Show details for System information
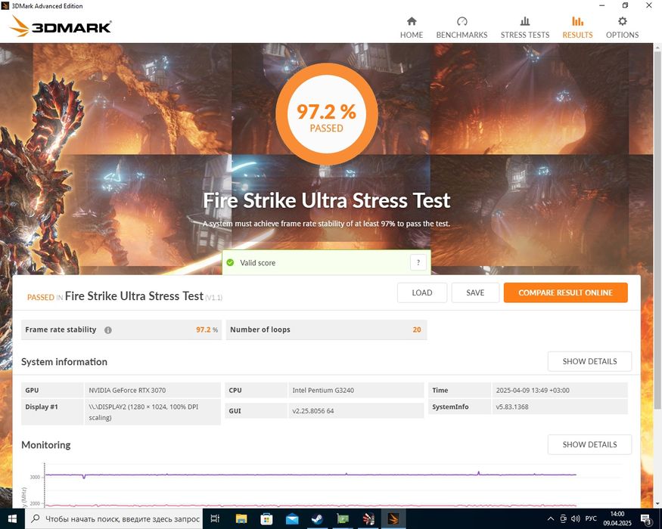 point(589,361)
